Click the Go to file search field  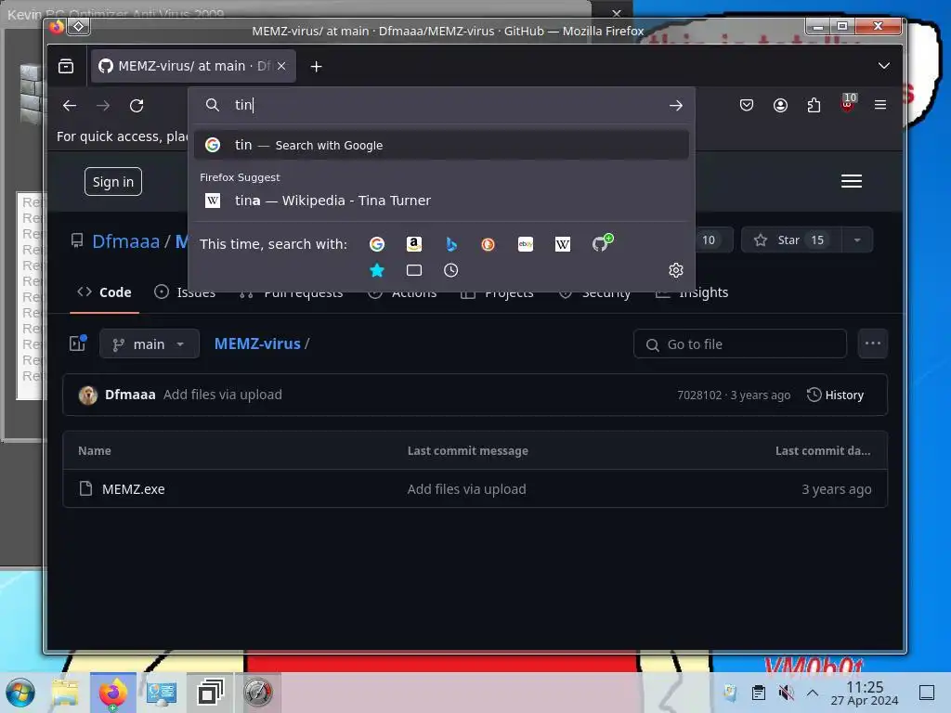click(740, 344)
